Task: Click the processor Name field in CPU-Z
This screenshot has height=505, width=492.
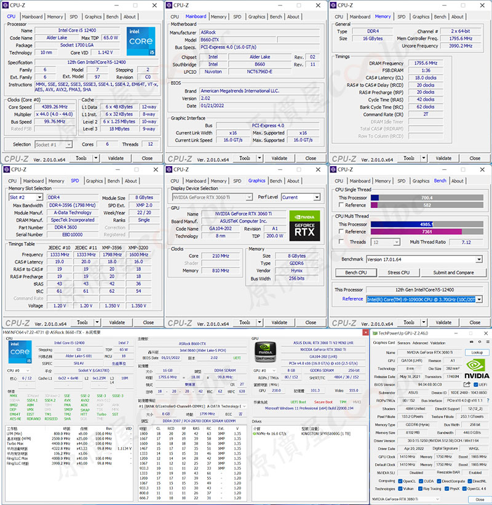Action: [x=77, y=30]
